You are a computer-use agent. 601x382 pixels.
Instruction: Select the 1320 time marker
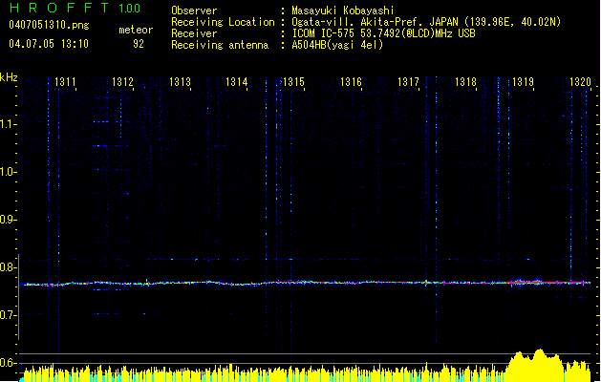point(580,83)
